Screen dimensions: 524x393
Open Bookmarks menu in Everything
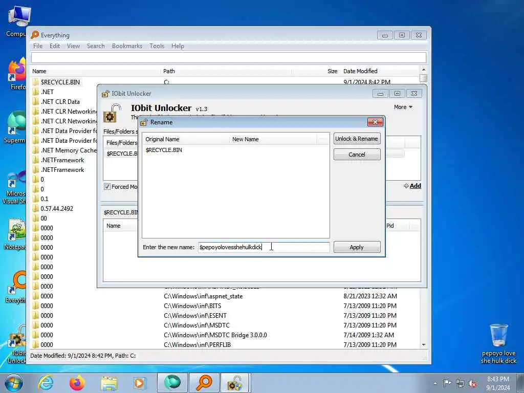click(x=127, y=46)
